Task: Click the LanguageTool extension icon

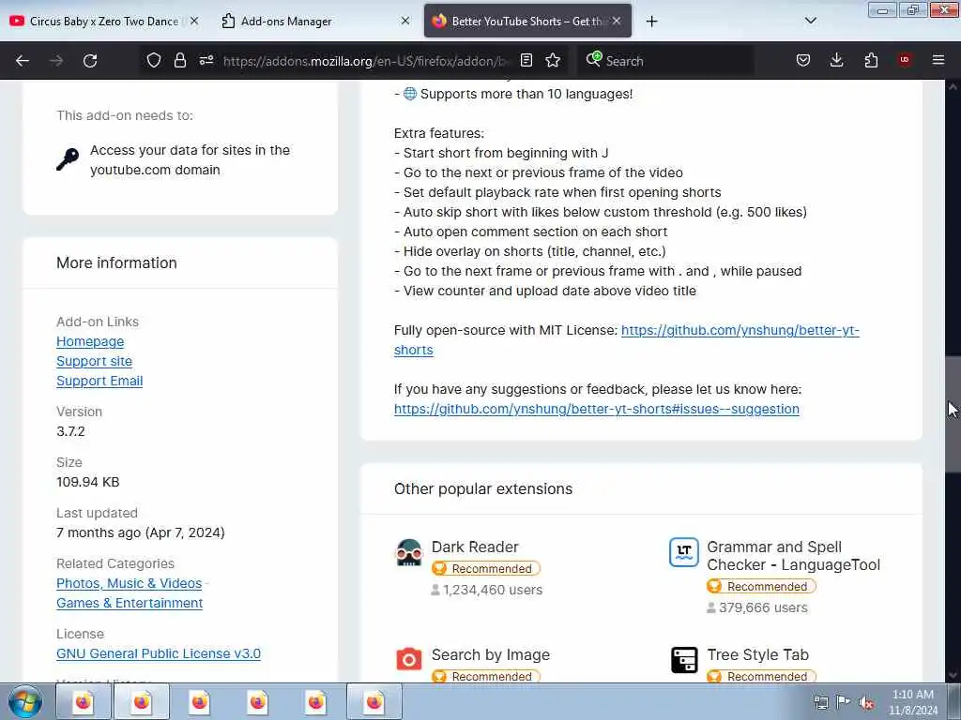Action: [x=684, y=552]
